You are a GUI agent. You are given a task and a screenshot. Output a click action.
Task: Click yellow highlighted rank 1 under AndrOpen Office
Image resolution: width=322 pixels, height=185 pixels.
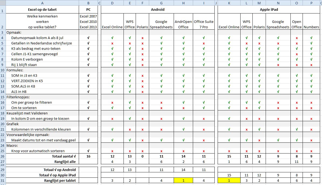coord(183,180)
